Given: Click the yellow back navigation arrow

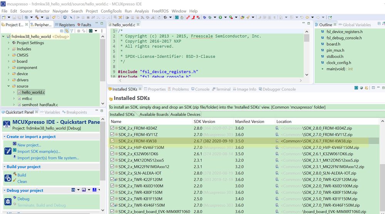Looking at the screenshot, I should click(x=307, y=17).
